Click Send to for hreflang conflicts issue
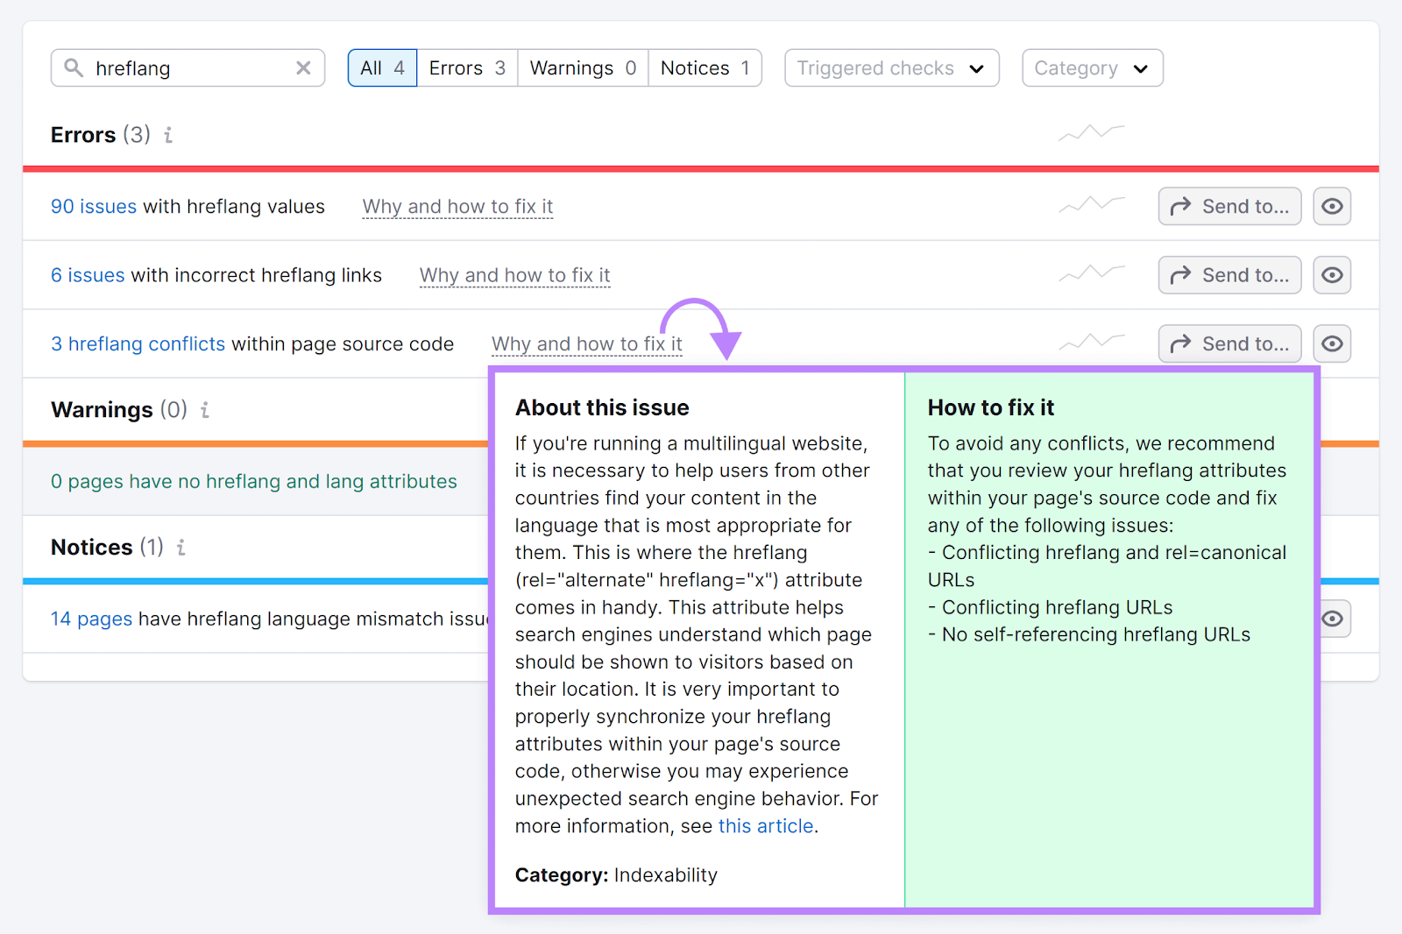 pos(1229,343)
